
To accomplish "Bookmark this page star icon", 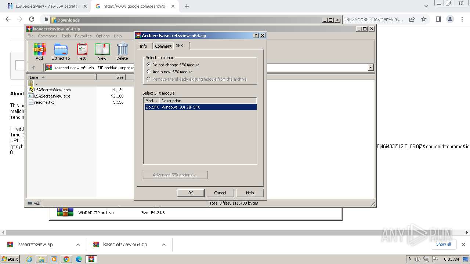I will [424, 19].
